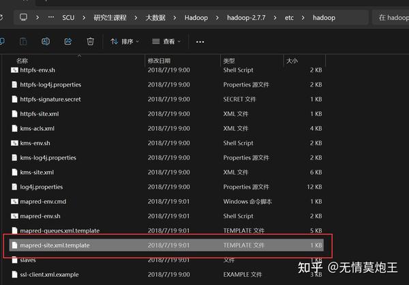Click file icon of log4j.properties
The width and height of the screenshot is (409, 285).
pos(14,187)
